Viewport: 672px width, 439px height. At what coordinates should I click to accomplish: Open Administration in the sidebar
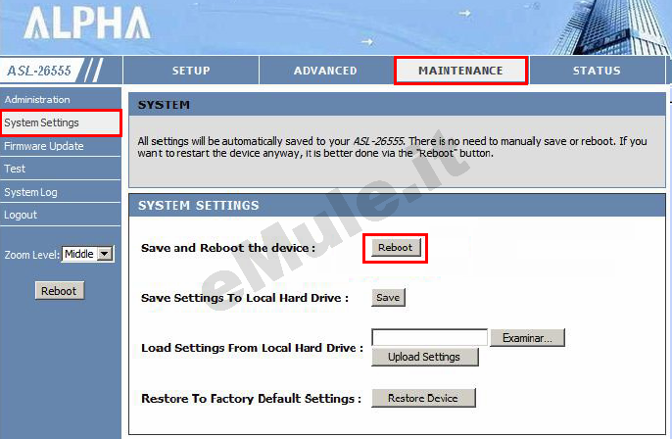tap(60, 100)
